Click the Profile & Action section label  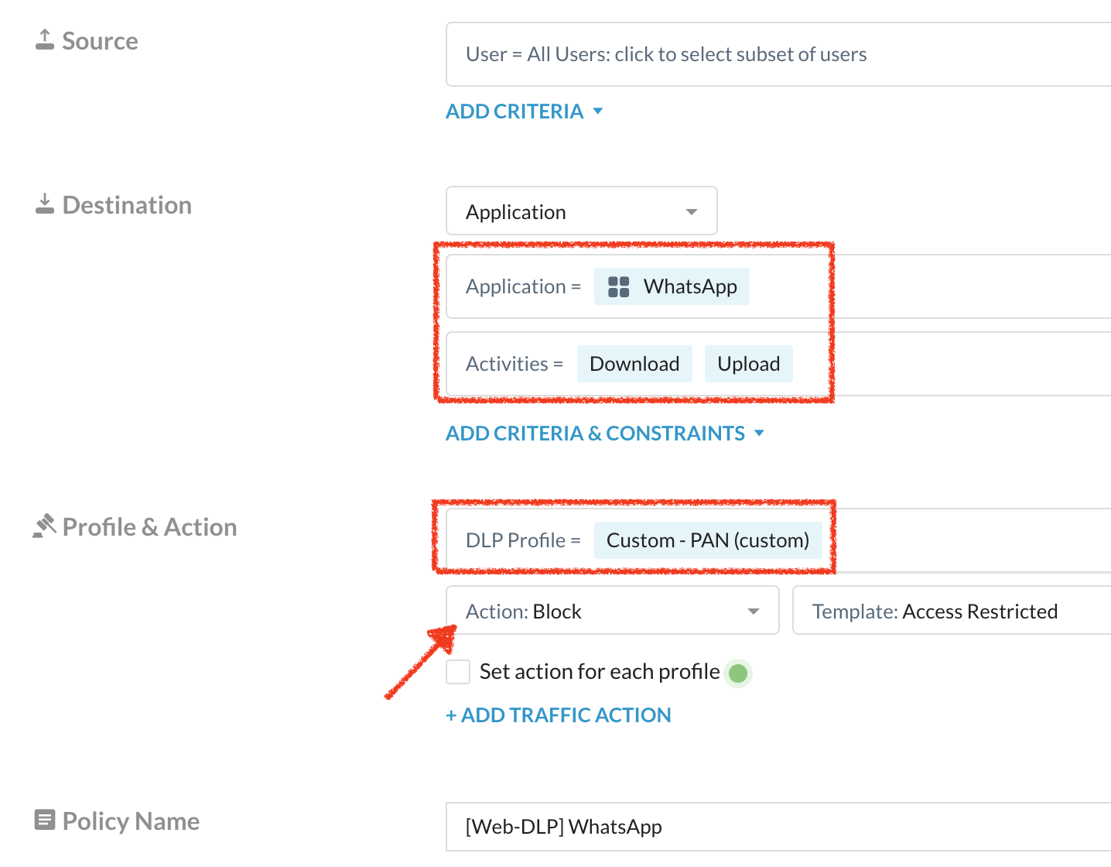tap(149, 527)
